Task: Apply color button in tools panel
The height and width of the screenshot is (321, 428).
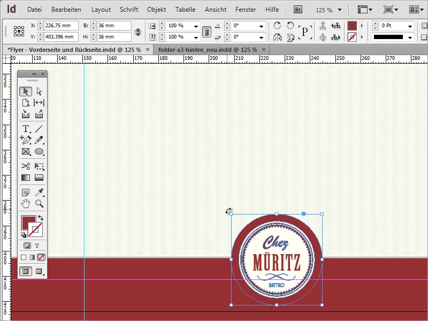Action: point(24,257)
